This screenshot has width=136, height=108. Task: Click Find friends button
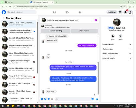tap(112, 12)
